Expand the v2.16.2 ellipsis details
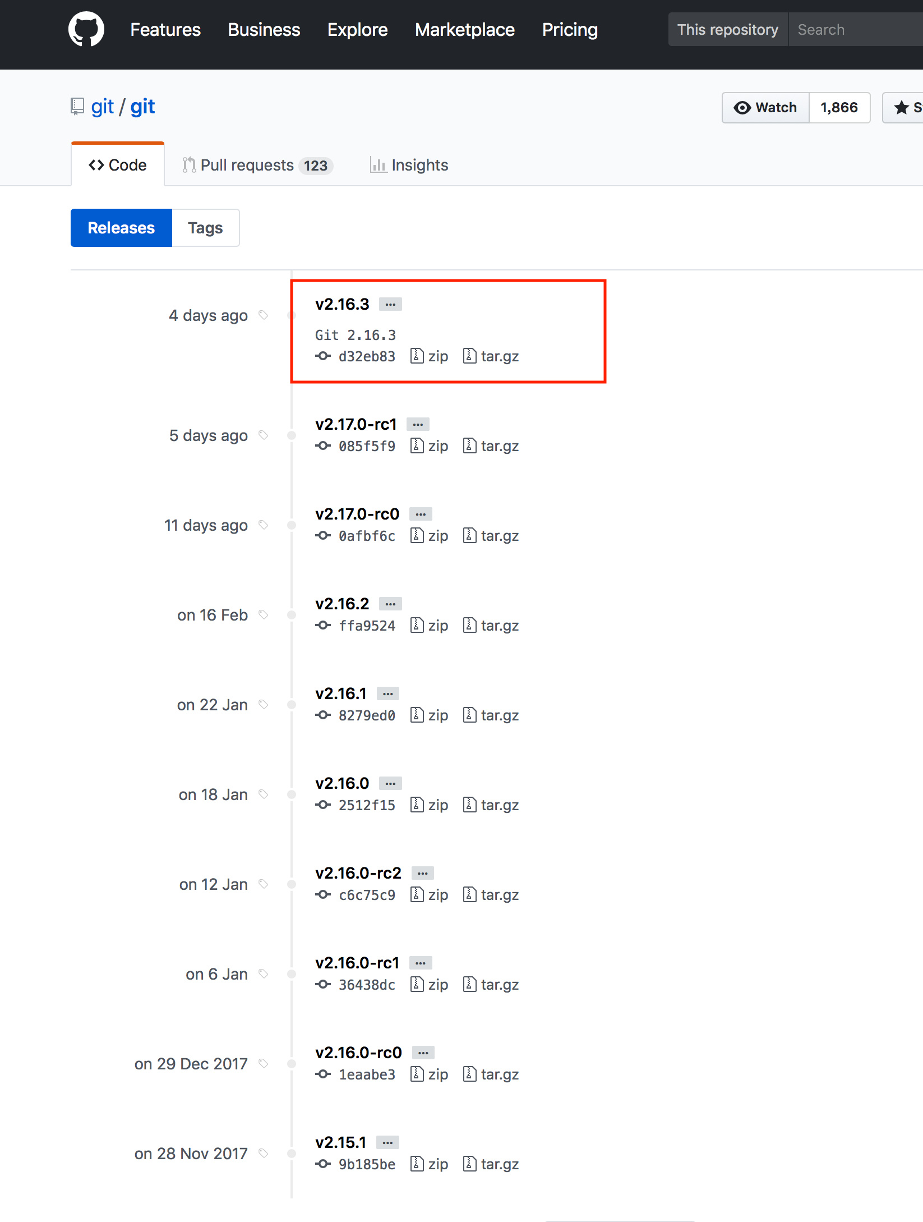This screenshot has height=1222, width=923. click(390, 604)
